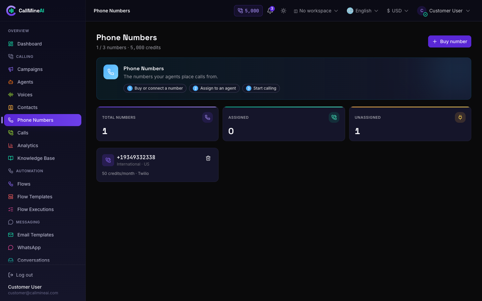
Task: Click the Voices waveform icon
Action: [11, 95]
